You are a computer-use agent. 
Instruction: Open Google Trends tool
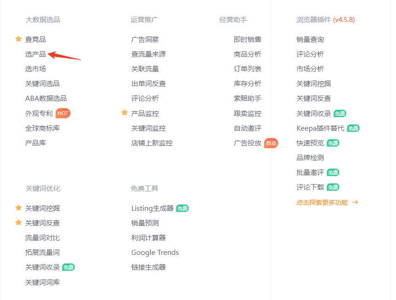tap(155, 252)
